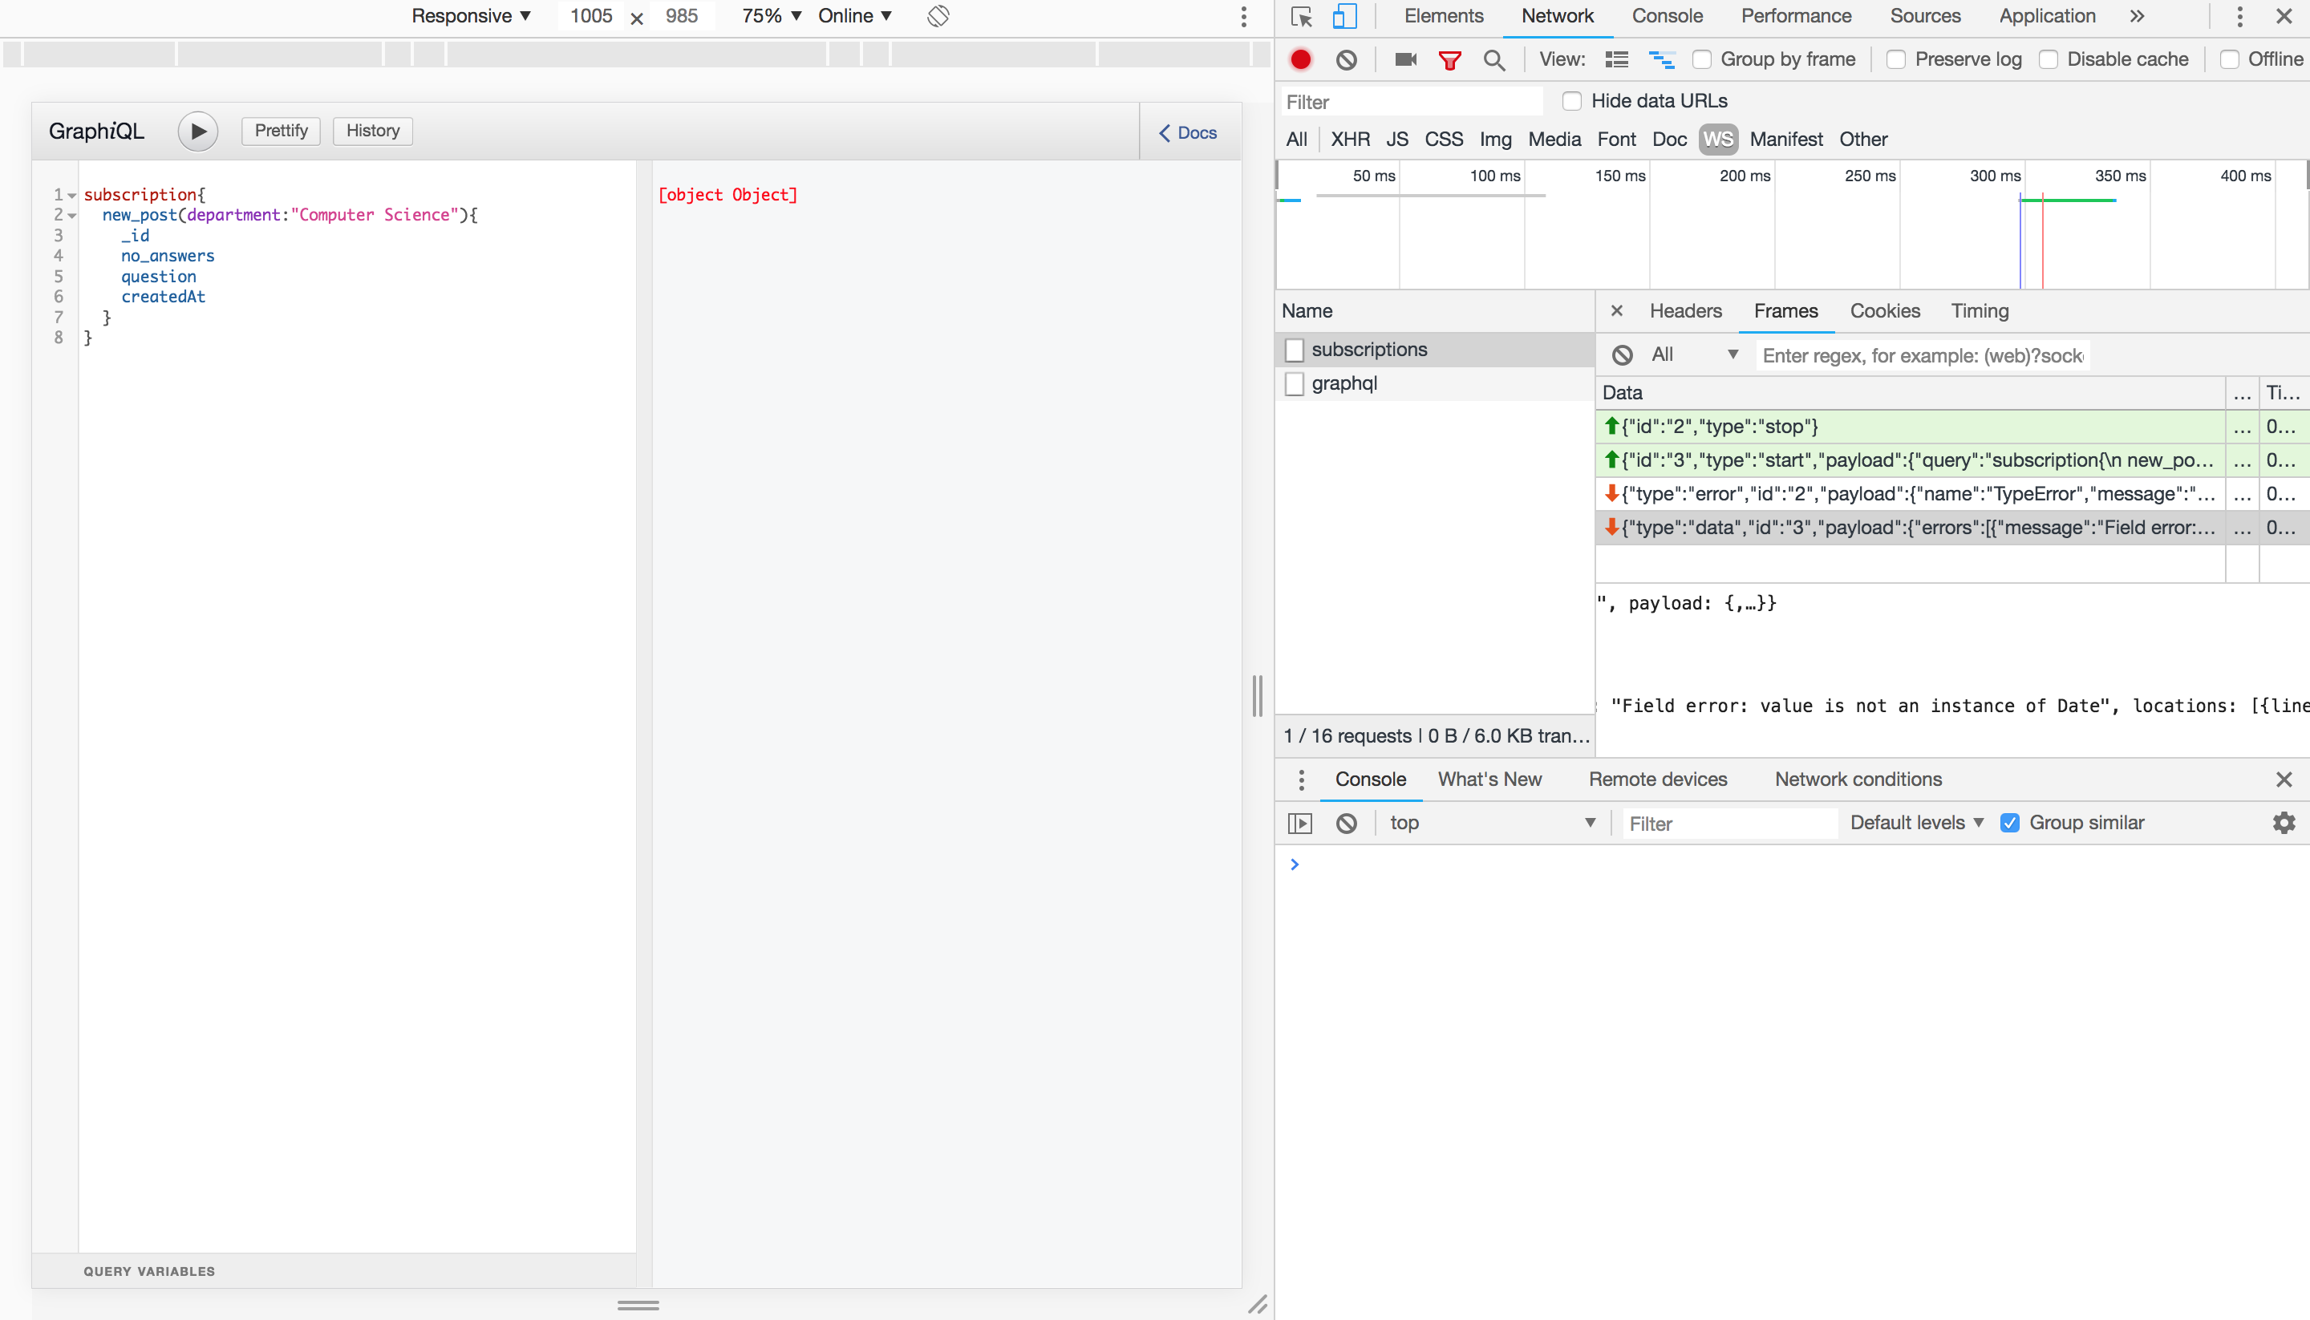Screen dimensions: 2310x1320
Task: Open console settings gear
Action: click(2284, 822)
